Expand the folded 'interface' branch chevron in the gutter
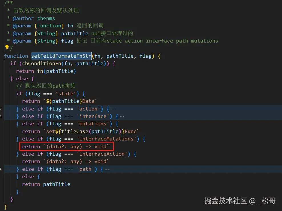The width and height of the screenshot is (282, 211). click(1, 116)
